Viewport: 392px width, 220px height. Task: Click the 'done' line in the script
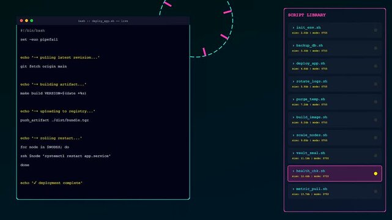[24, 165]
